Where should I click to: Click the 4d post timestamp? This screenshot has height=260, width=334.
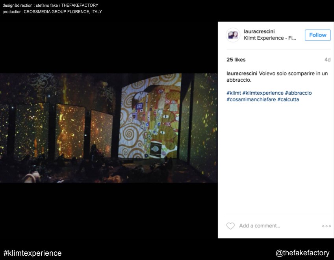pyautogui.click(x=327, y=60)
